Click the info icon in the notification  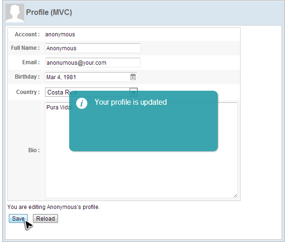pyautogui.click(x=82, y=103)
